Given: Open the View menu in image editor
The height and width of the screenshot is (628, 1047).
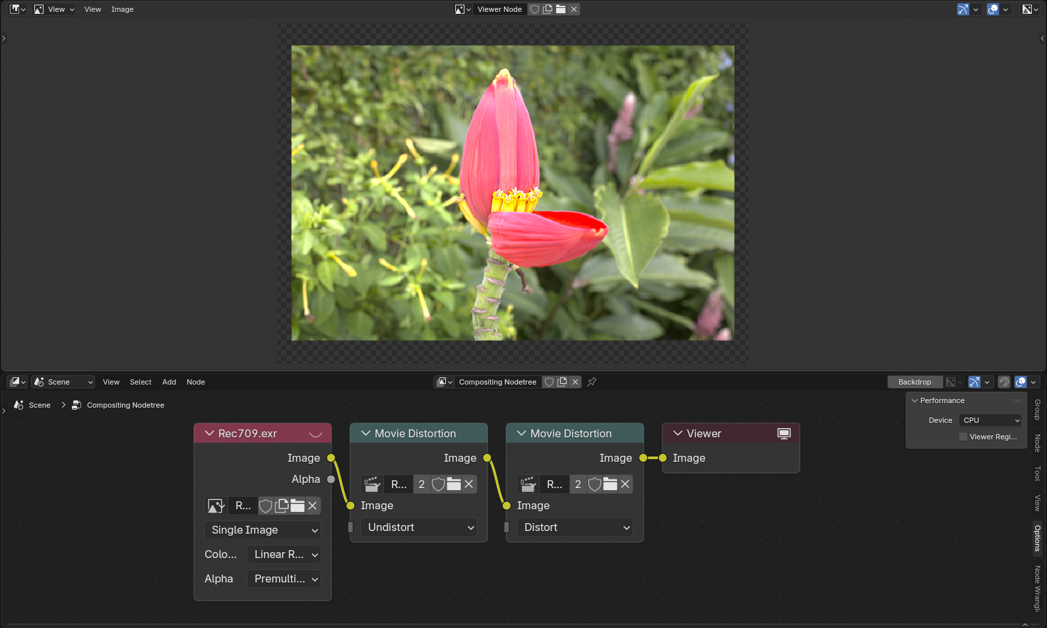Looking at the screenshot, I should [92, 9].
